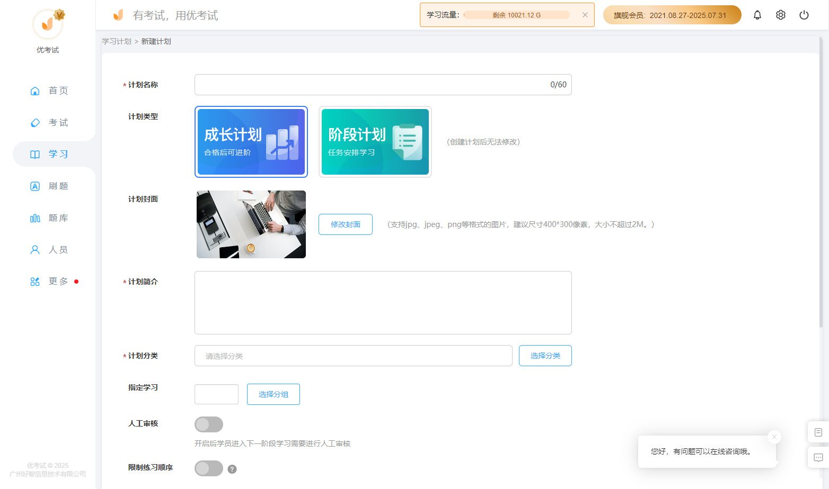Click the 旗舰会员 membership badge
Image resolution: width=829 pixels, height=489 pixels.
672,15
